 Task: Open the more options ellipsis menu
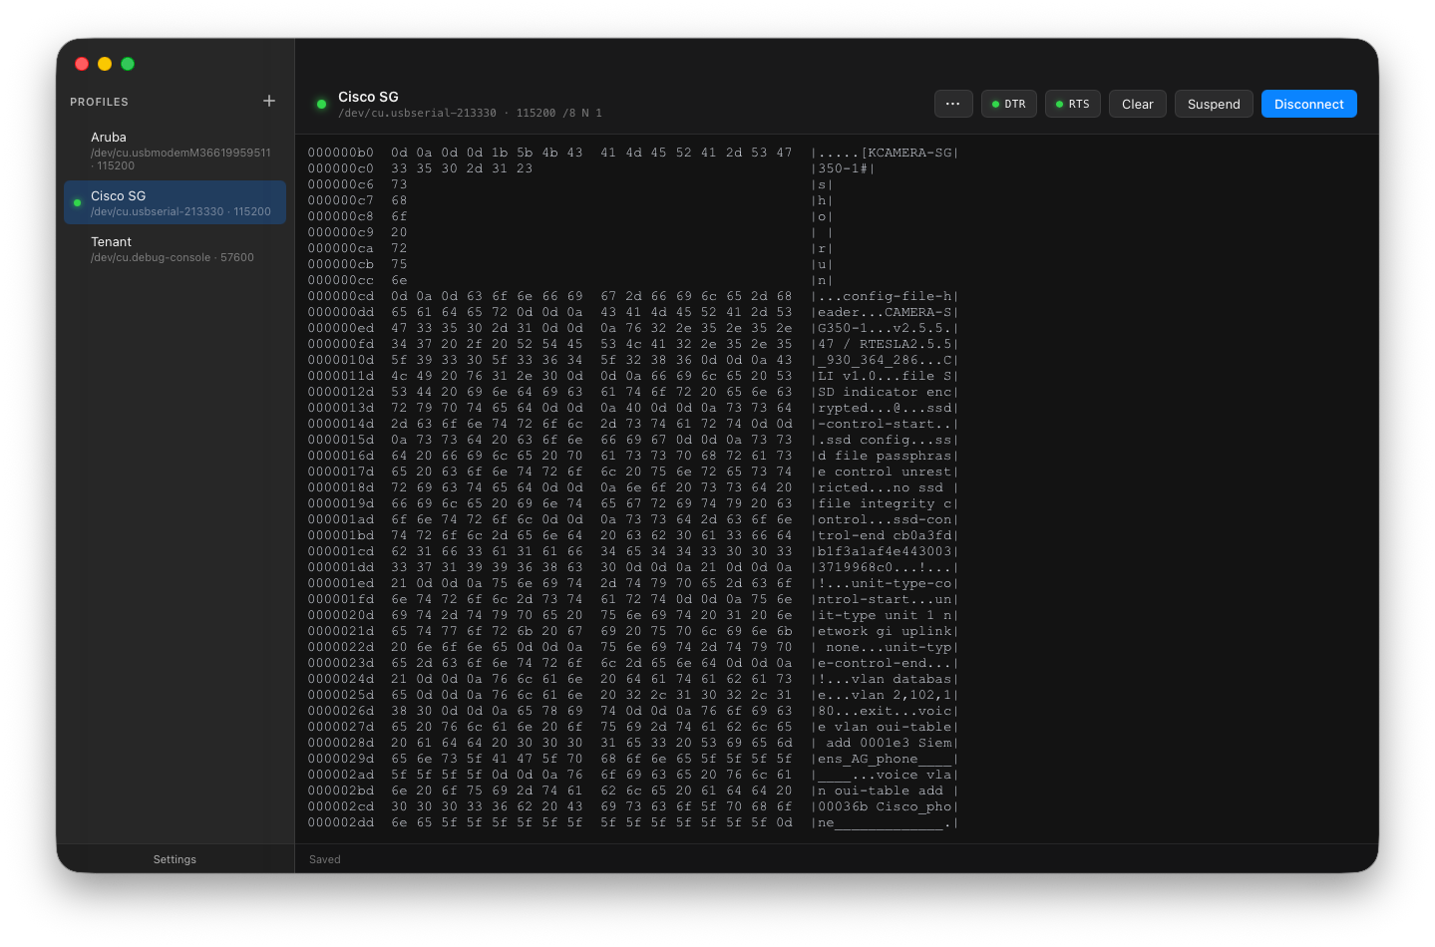click(952, 104)
